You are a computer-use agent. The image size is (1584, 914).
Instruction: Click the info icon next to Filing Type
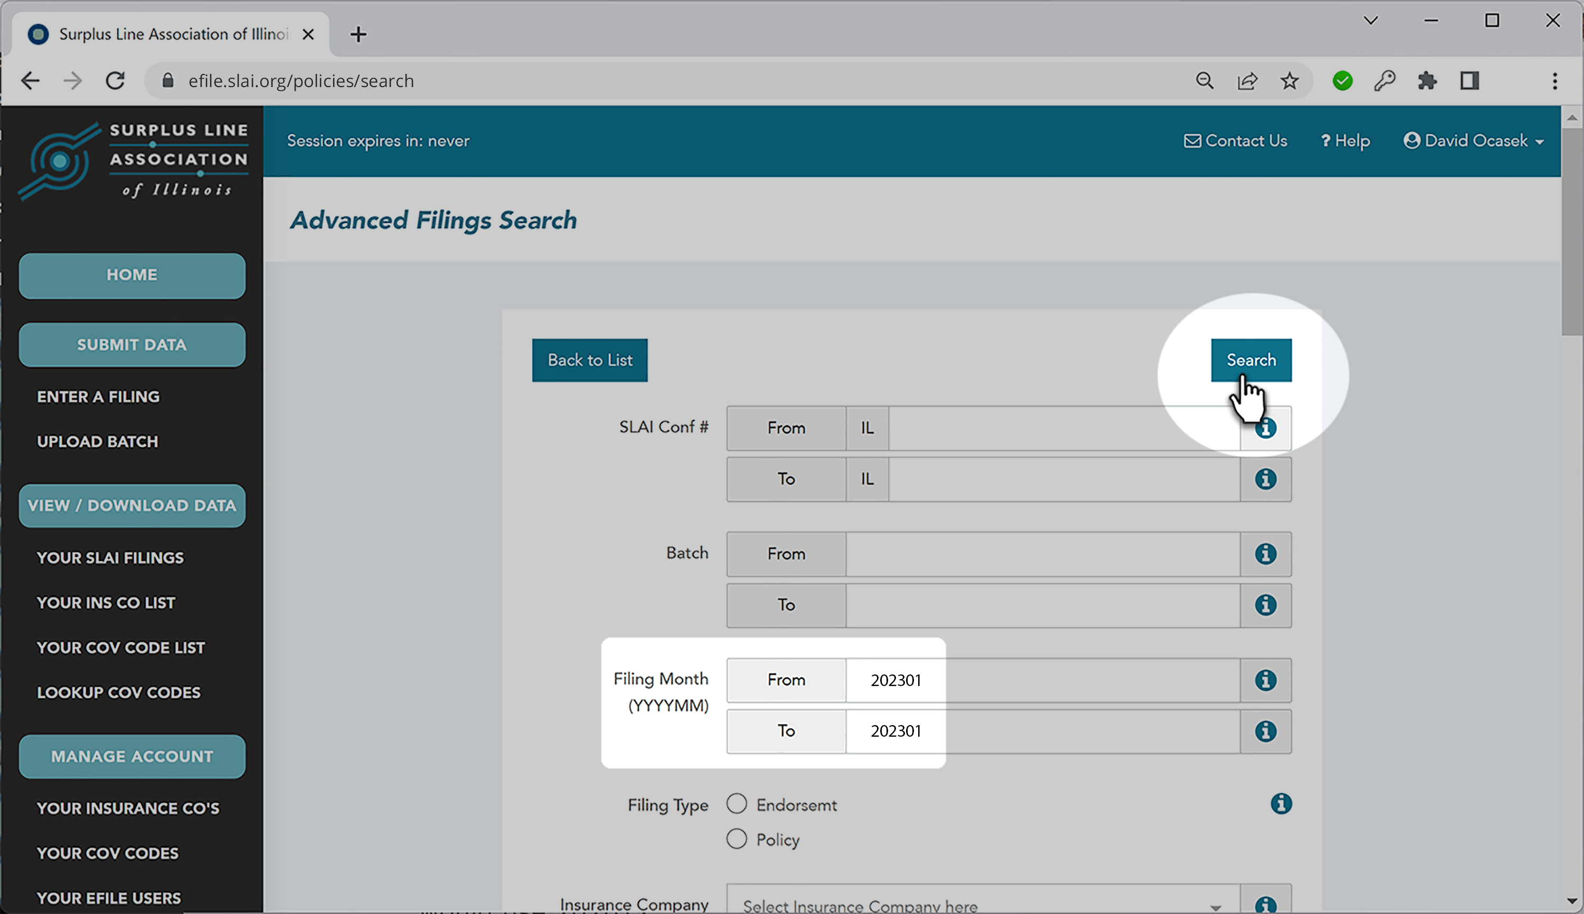tap(1281, 804)
